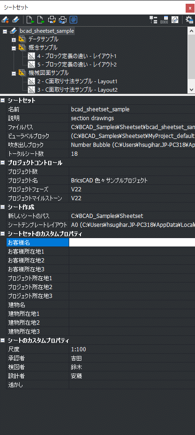Click the 吹き出しブロック value Number Bubble
The image size is (195, 435).
132,145
